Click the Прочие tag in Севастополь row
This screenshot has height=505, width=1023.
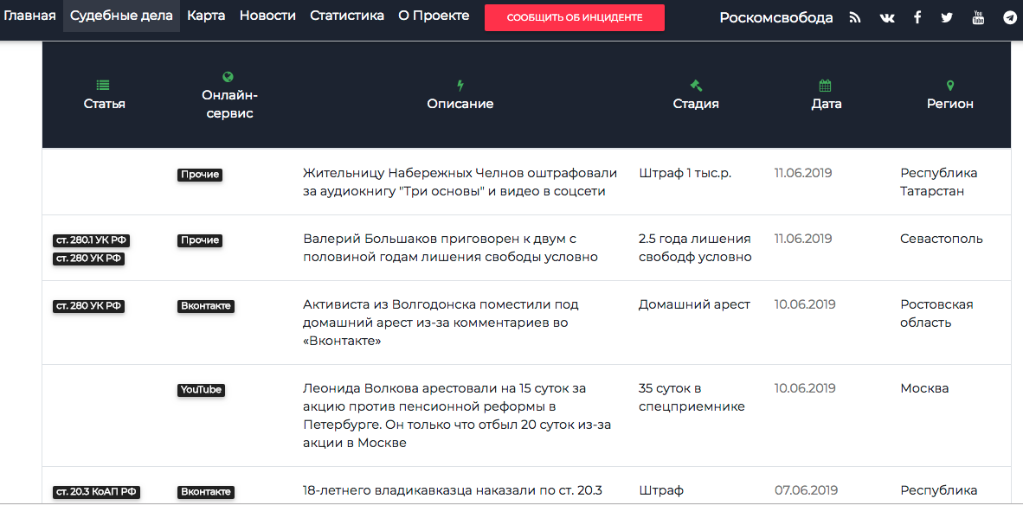tap(200, 240)
